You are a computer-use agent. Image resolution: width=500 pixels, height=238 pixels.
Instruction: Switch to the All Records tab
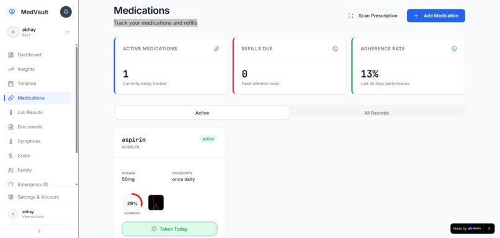pos(377,113)
